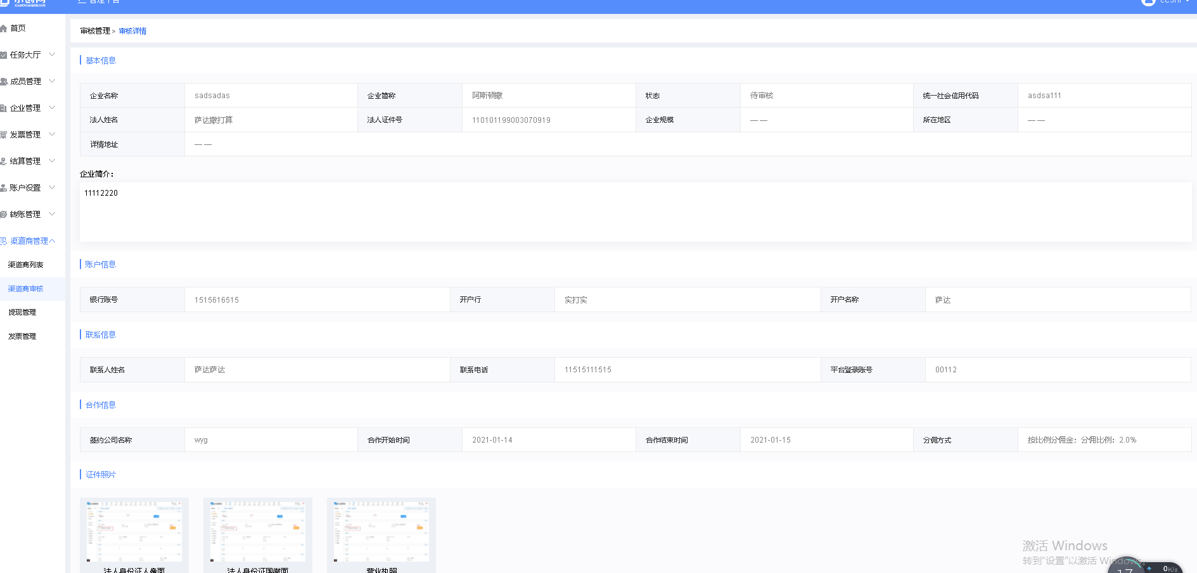Image resolution: width=1197 pixels, height=573 pixels.
Task: Click the 转账管理 transfer icon
Action: coord(4,215)
